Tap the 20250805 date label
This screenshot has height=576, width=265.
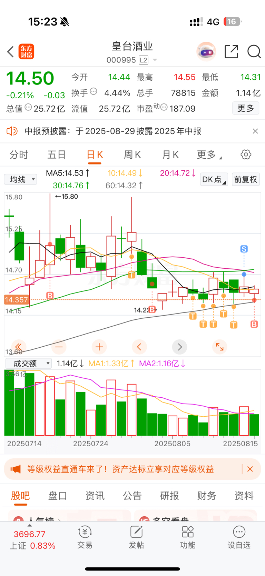coord(172,444)
